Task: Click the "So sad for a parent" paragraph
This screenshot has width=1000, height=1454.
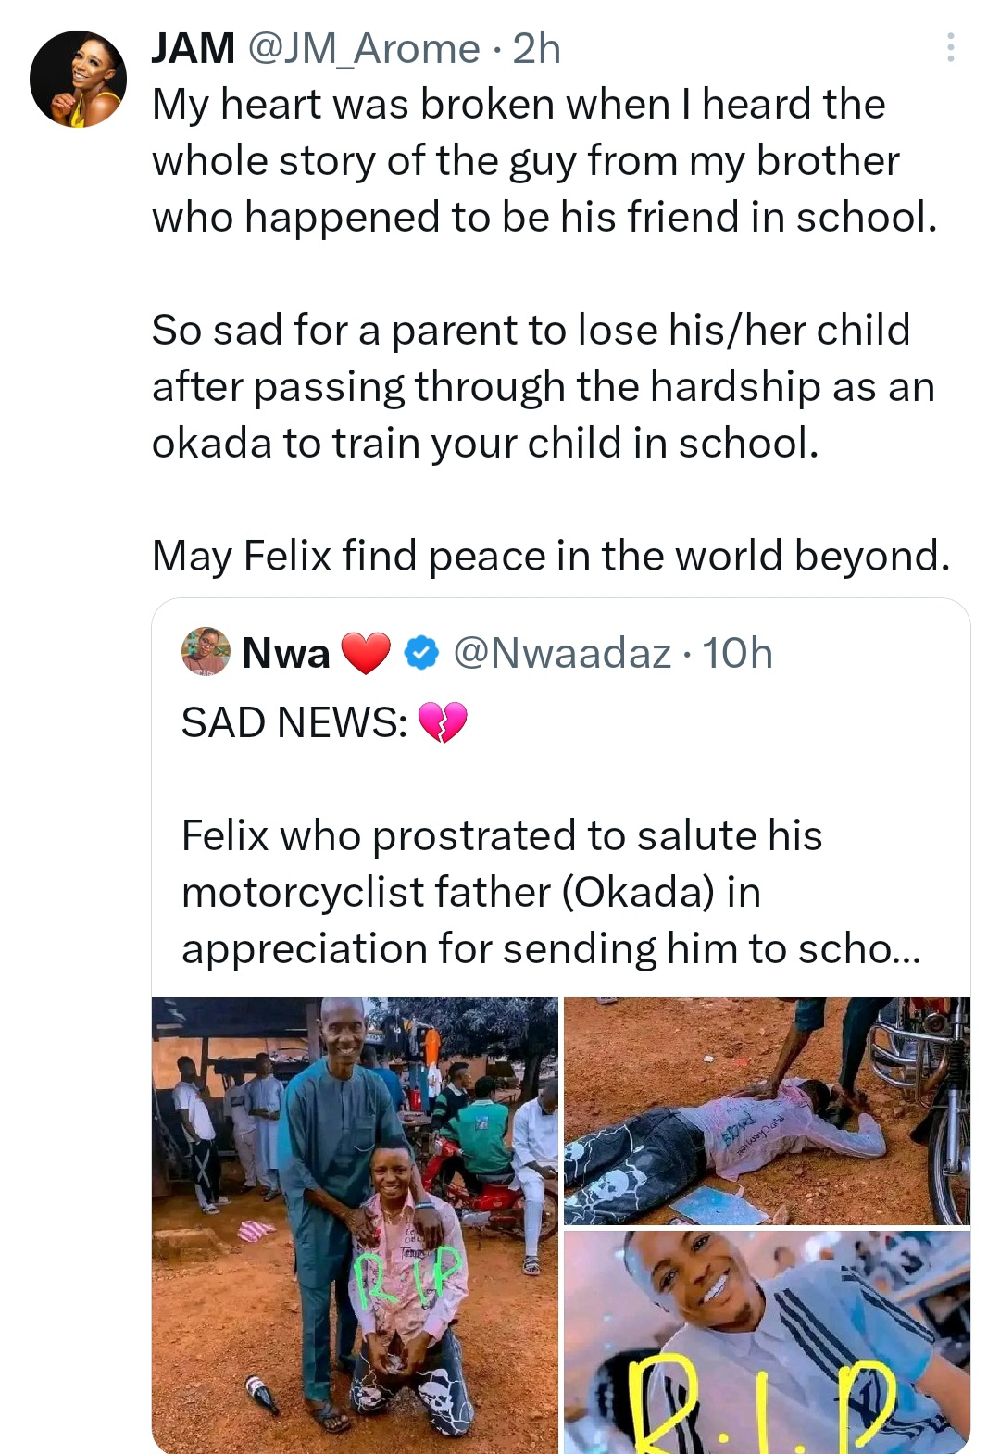Action: pos(544,386)
